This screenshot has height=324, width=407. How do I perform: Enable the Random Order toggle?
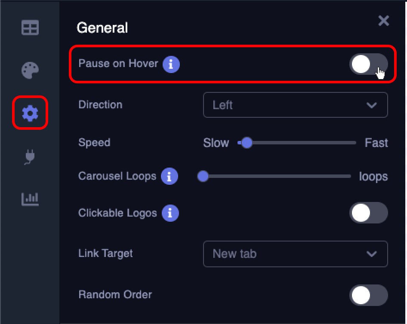tap(369, 295)
